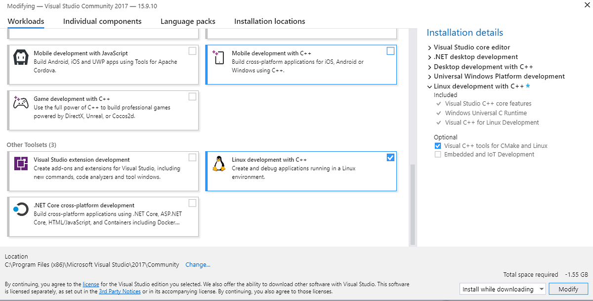The width and height of the screenshot is (593, 301).
Task: Expand the Visual Studio core editor entry
Action: (x=429, y=47)
